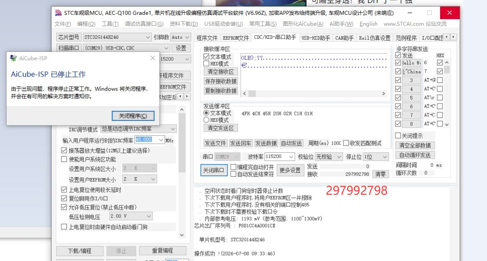Screen dimensions: 487x261
Task: Open the 文件(F) menu
Action: pyautogui.click(x=62, y=24)
